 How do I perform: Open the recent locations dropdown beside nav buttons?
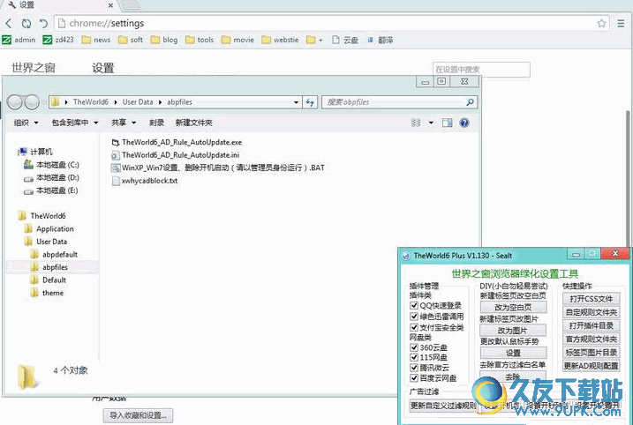[43, 102]
